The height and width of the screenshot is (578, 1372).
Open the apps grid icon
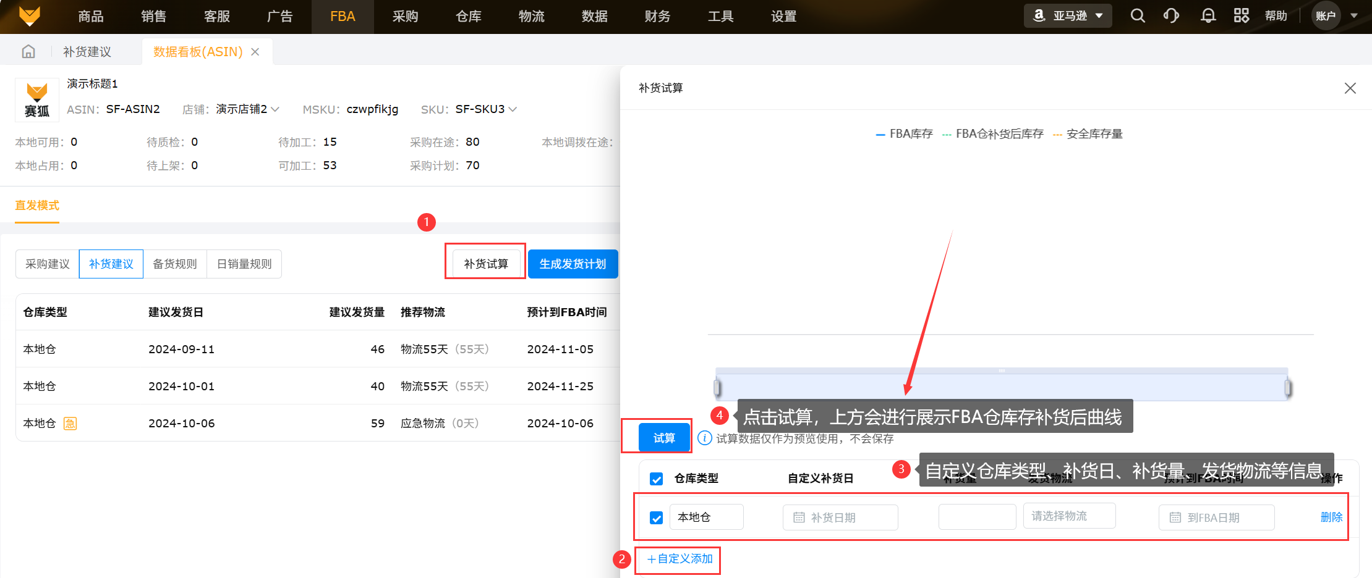coord(1241,16)
